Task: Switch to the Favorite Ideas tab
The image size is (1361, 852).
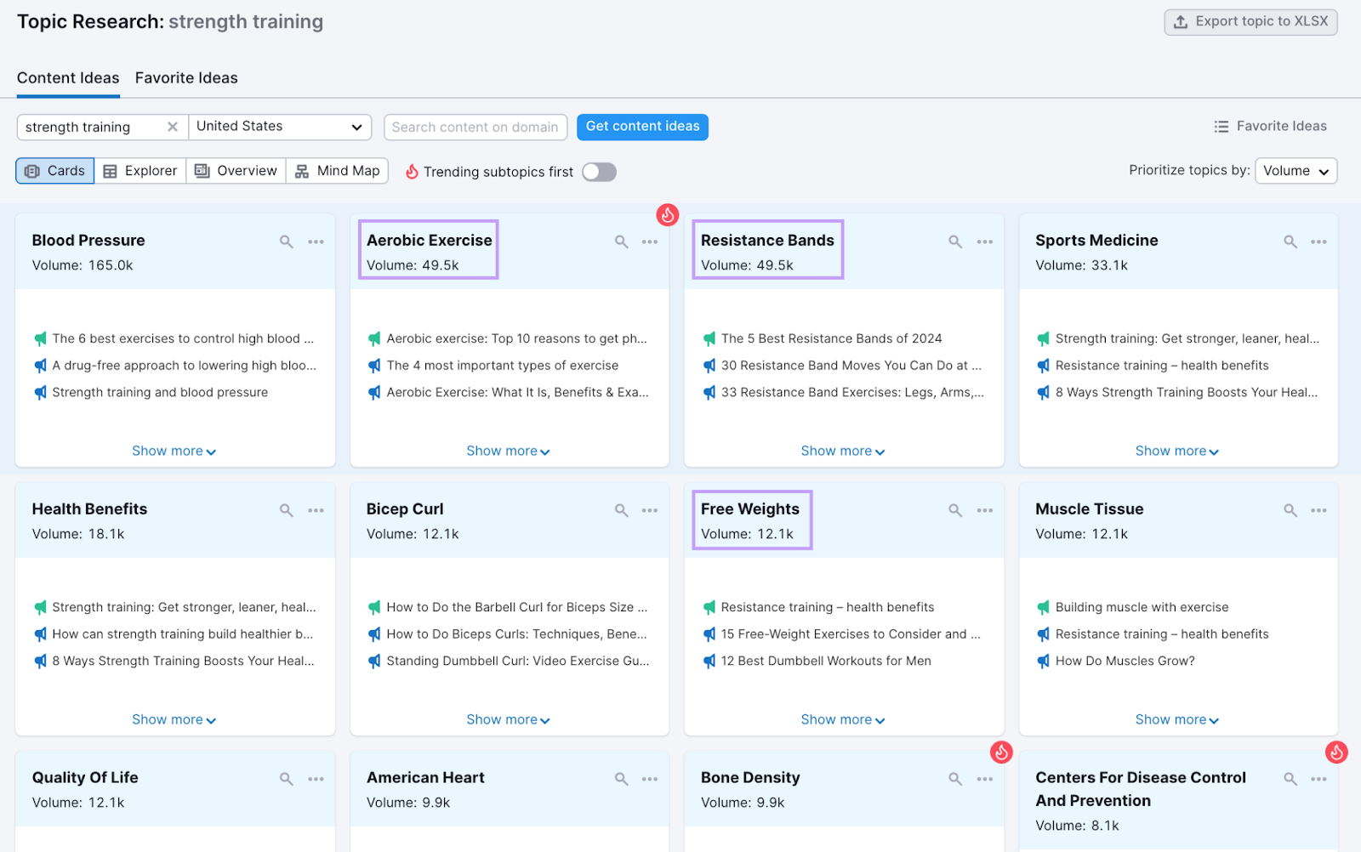Action: coord(185,77)
